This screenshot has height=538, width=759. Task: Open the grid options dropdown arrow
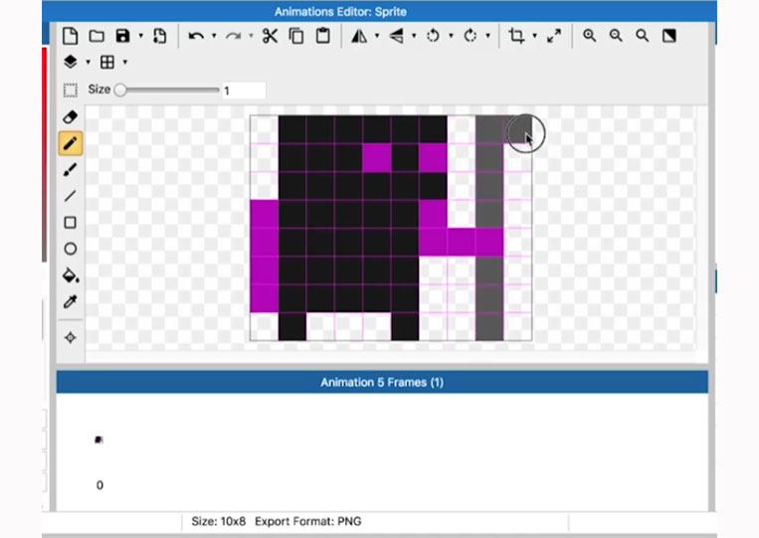tap(125, 62)
